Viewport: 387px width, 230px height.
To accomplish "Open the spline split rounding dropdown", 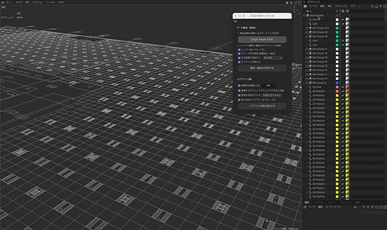I will 272,95.
